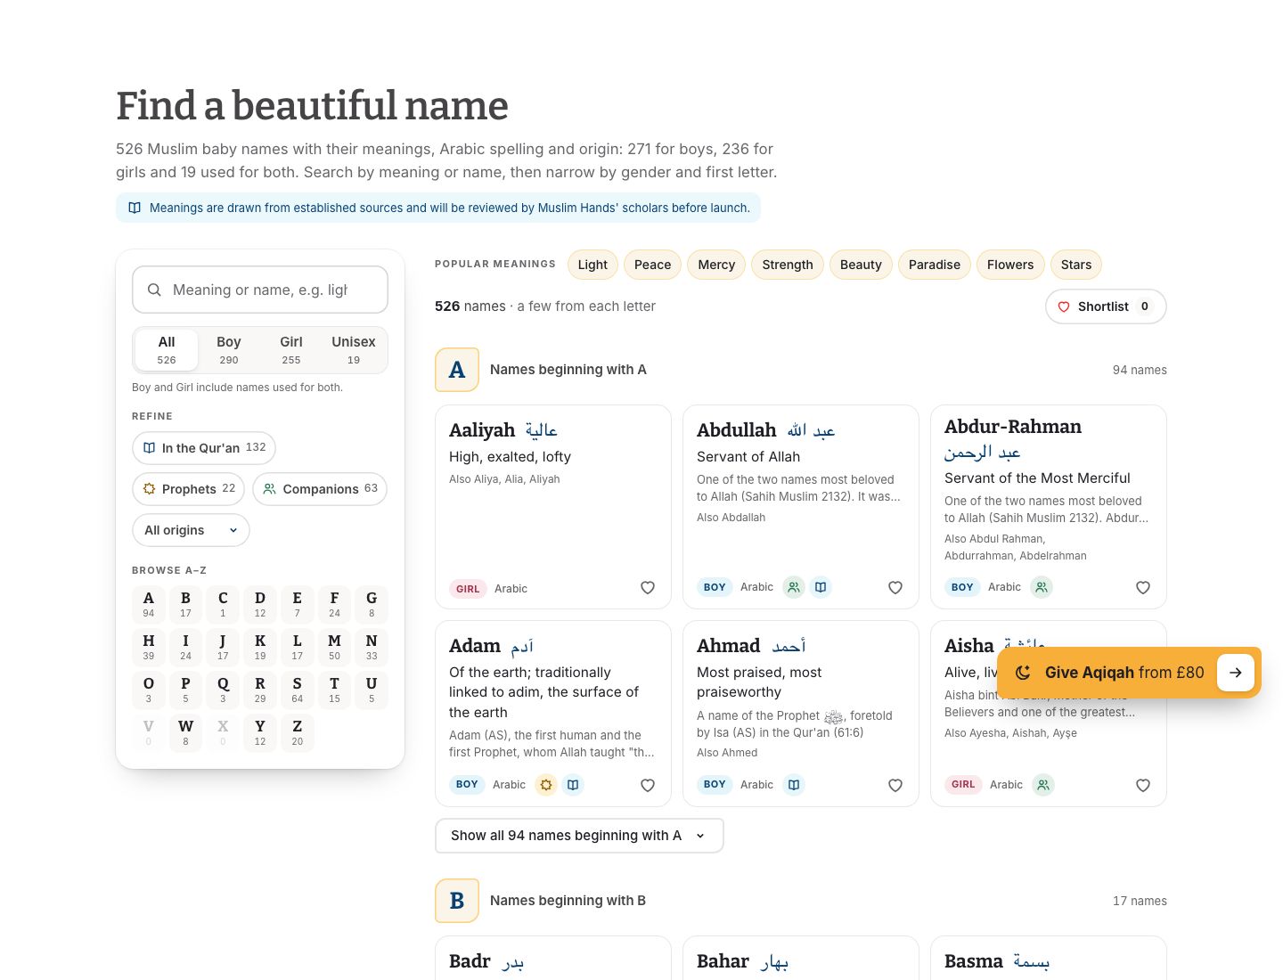Image resolution: width=1283 pixels, height=980 pixels.
Task: Open the Ahmad name card title
Action: pos(729,646)
